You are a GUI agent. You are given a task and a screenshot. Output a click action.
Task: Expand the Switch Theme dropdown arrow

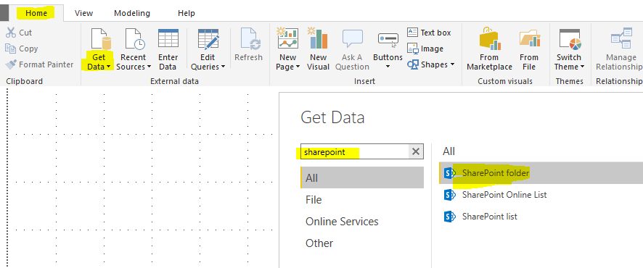[581, 67]
